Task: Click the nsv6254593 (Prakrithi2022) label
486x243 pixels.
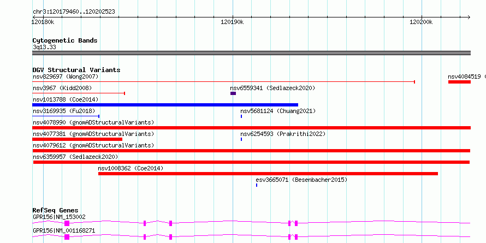Action: [x=283, y=134]
